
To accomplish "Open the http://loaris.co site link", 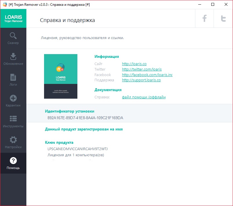I will [134, 64].
